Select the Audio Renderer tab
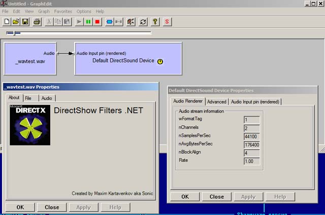 click(x=188, y=101)
